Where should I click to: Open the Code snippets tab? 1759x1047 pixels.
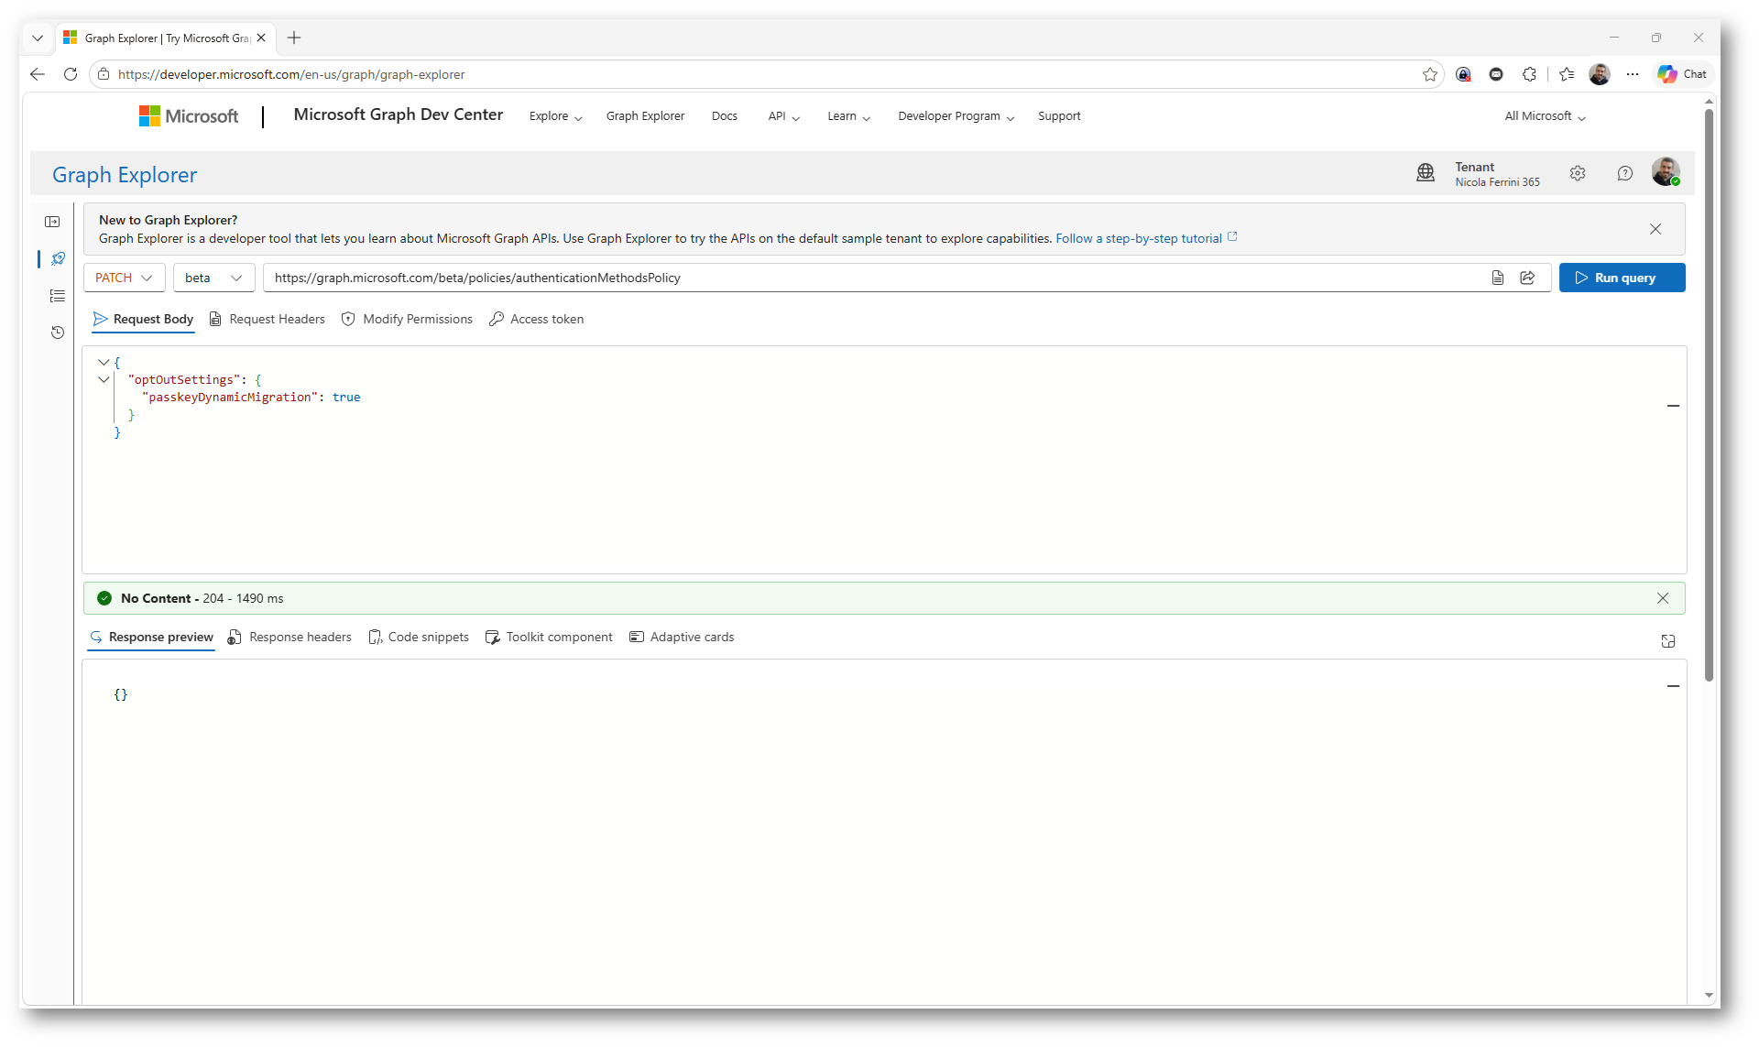419,638
